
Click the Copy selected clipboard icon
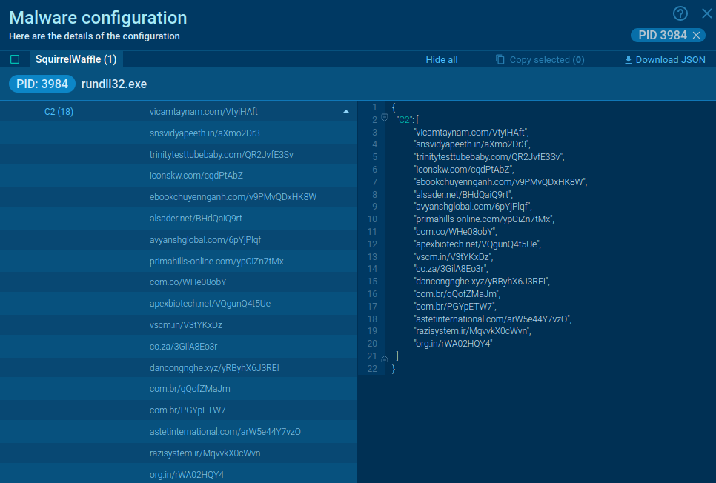coord(500,60)
